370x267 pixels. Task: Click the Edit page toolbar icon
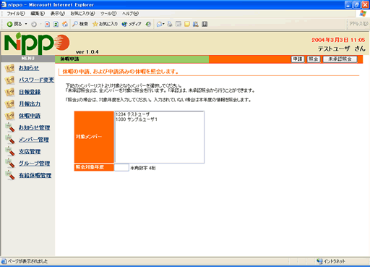point(178,24)
